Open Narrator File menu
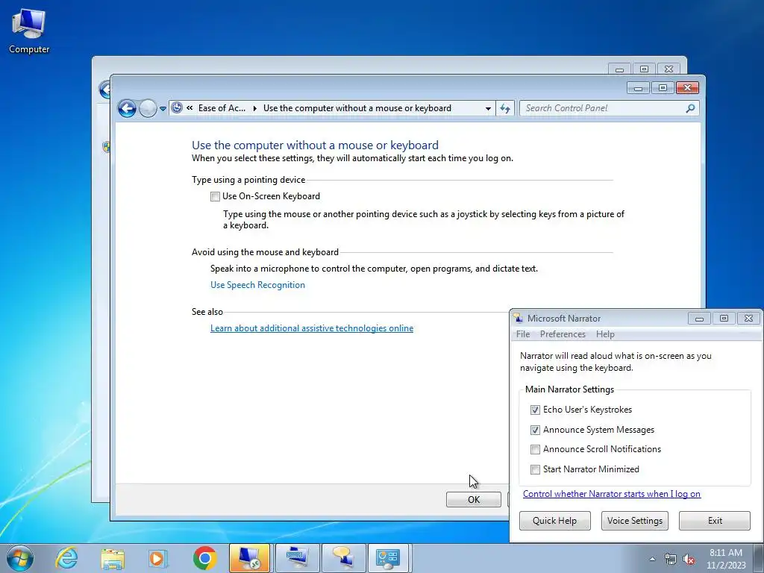Viewport: 764px width, 573px height. 523,334
